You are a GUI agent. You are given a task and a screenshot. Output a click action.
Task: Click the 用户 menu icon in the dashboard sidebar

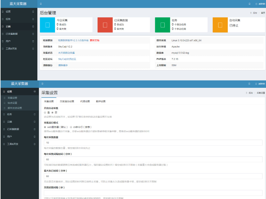tap(3, 41)
